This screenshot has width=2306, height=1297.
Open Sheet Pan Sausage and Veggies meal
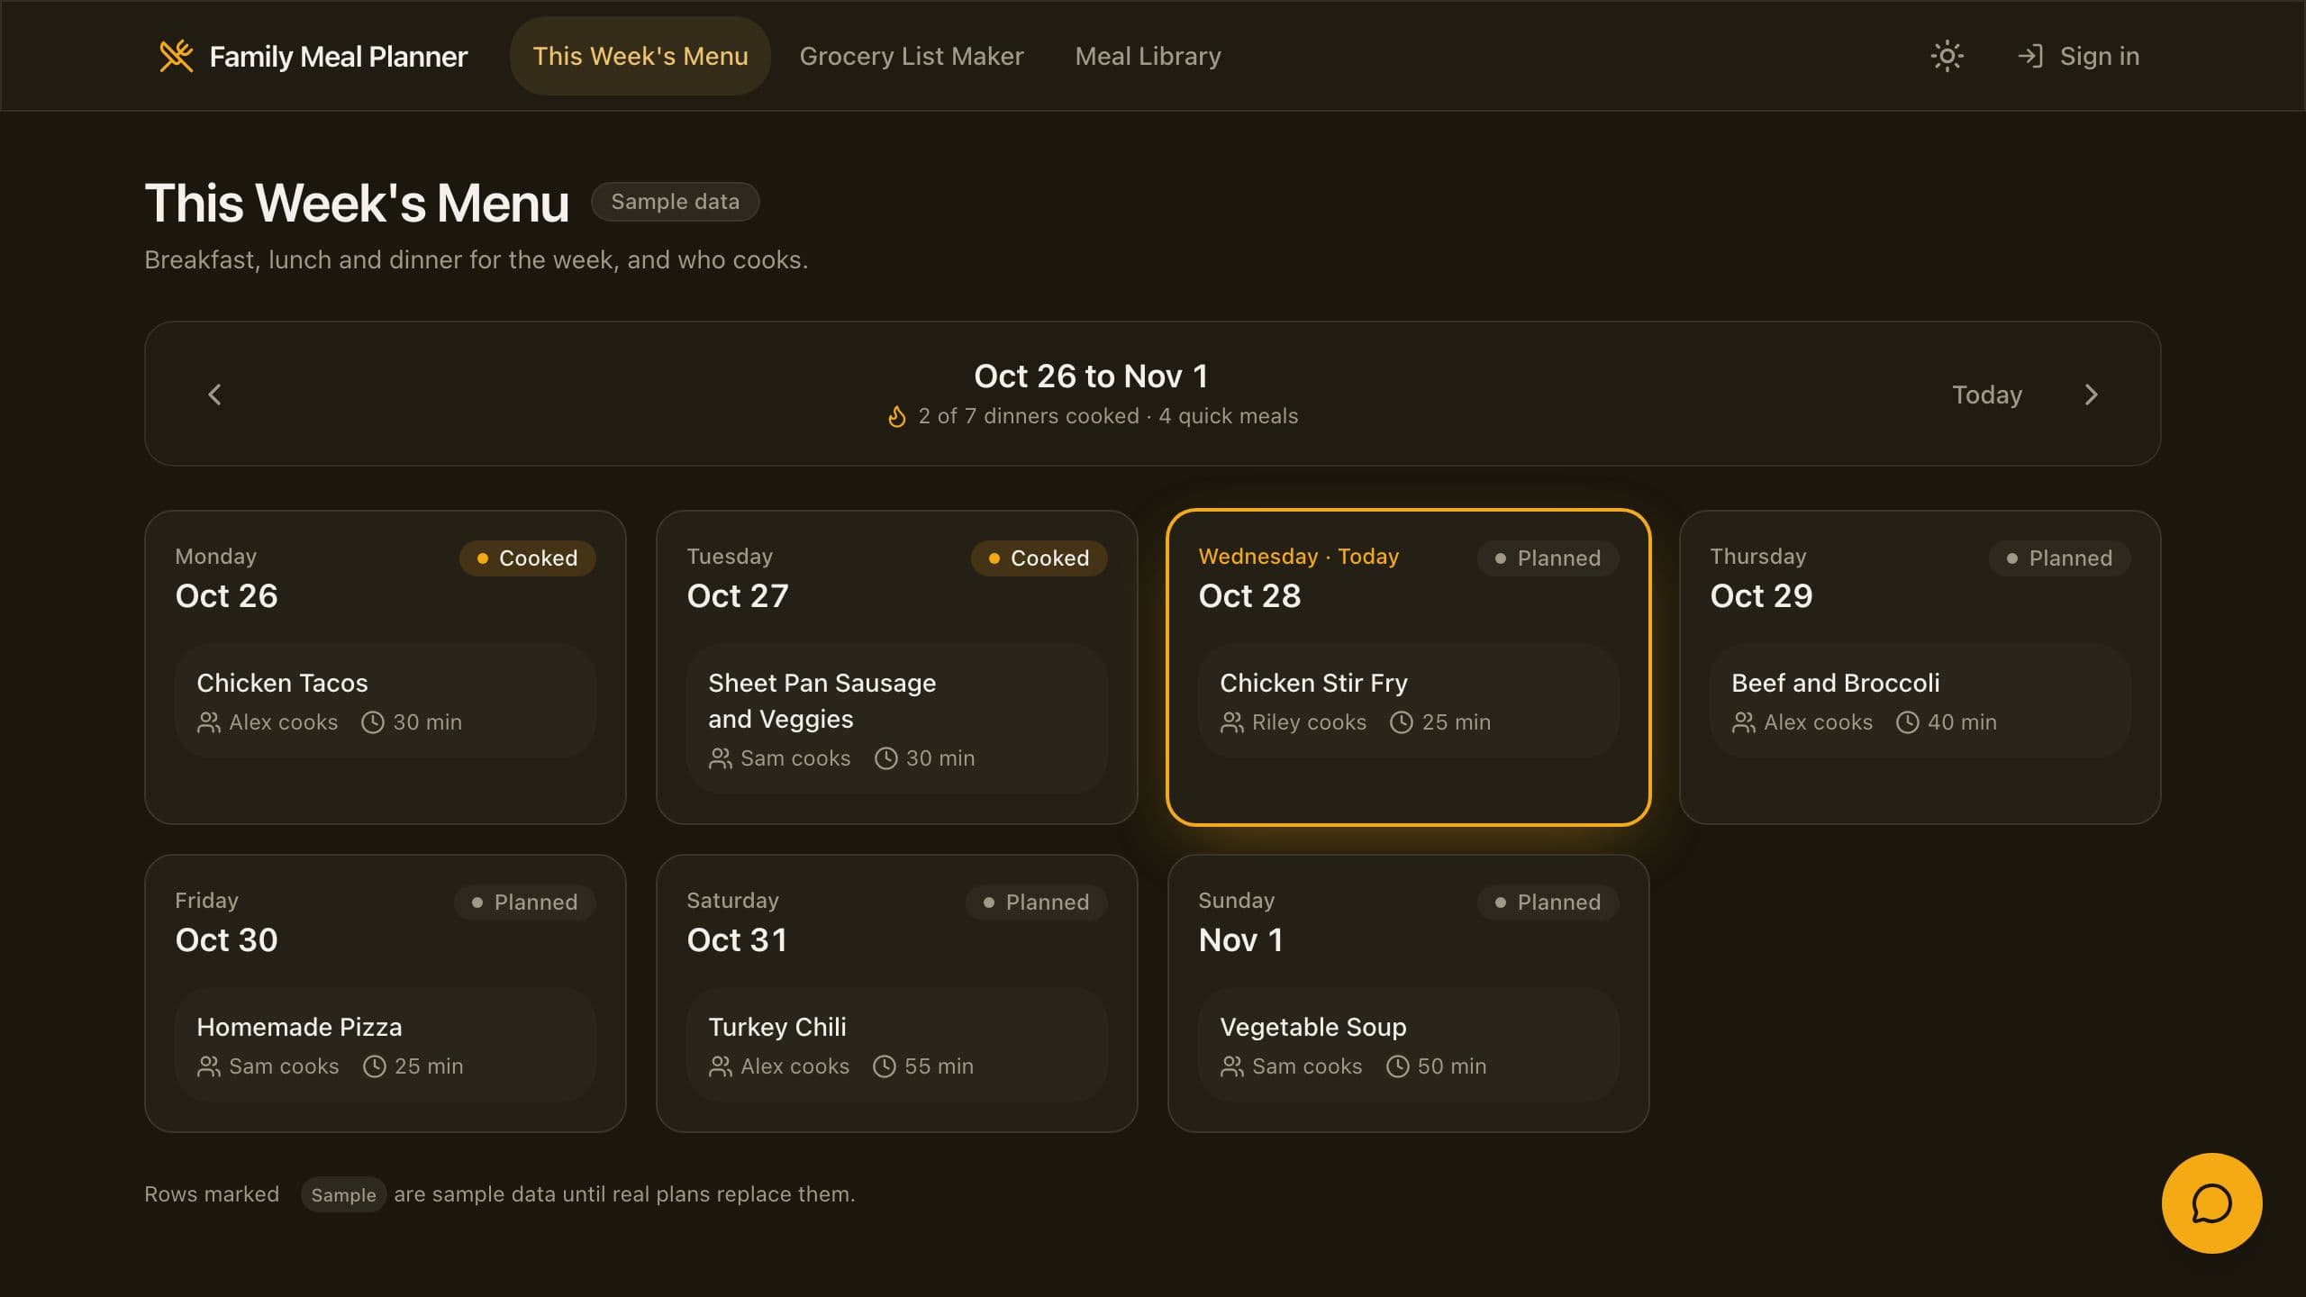897,719
